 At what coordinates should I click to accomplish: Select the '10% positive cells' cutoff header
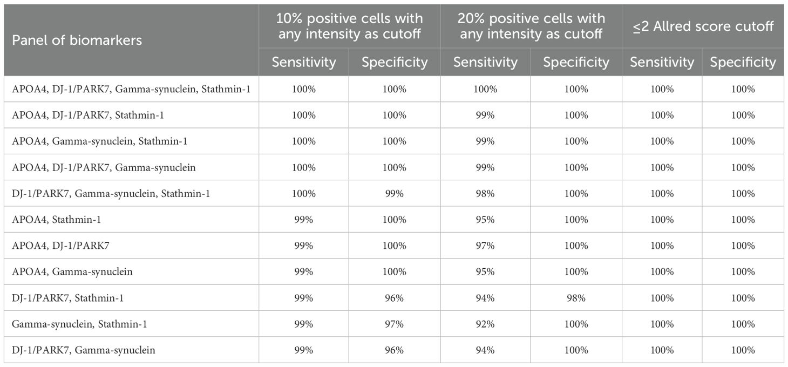point(349,26)
